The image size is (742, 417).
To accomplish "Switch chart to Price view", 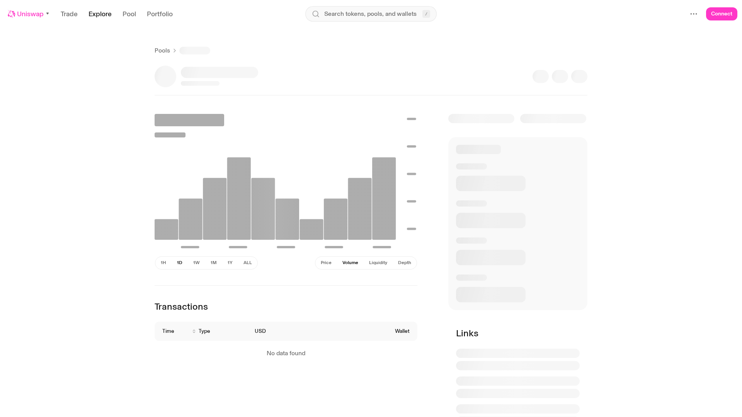I will click(326, 263).
